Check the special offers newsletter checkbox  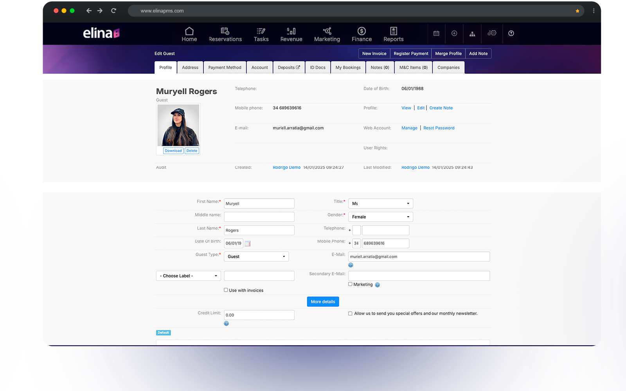pyautogui.click(x=350, y=314)
